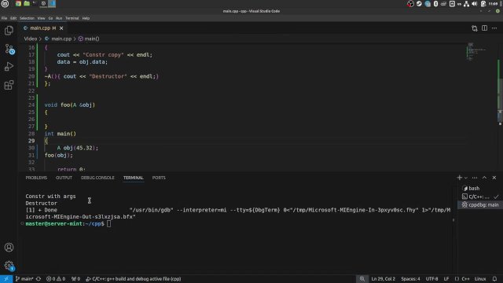Open changes compare icon in editor toolbar
The image size is (503, 283).
pos(475,28)
